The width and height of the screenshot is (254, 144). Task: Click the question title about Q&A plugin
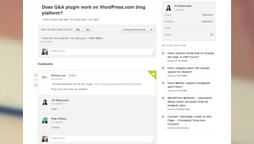pyautogui.click(x=94, y=10)
